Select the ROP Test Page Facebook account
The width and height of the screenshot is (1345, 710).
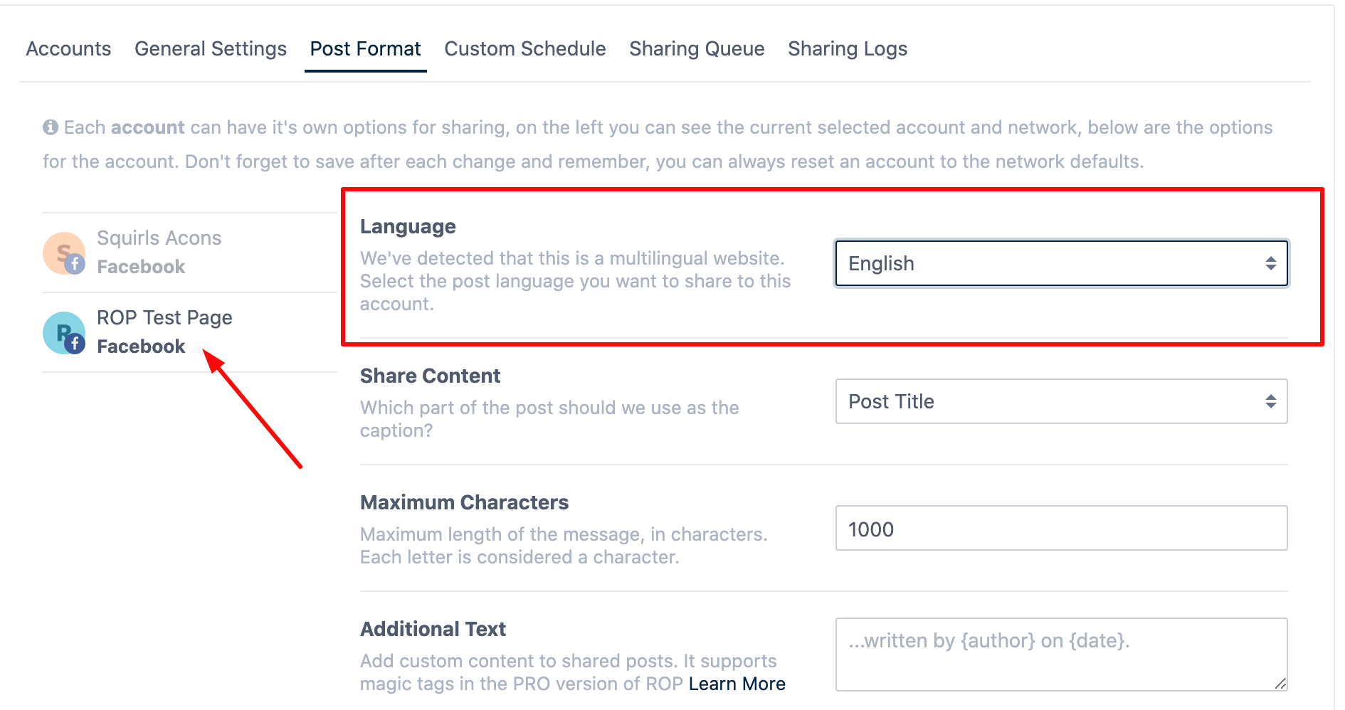(x=164, y=332)
